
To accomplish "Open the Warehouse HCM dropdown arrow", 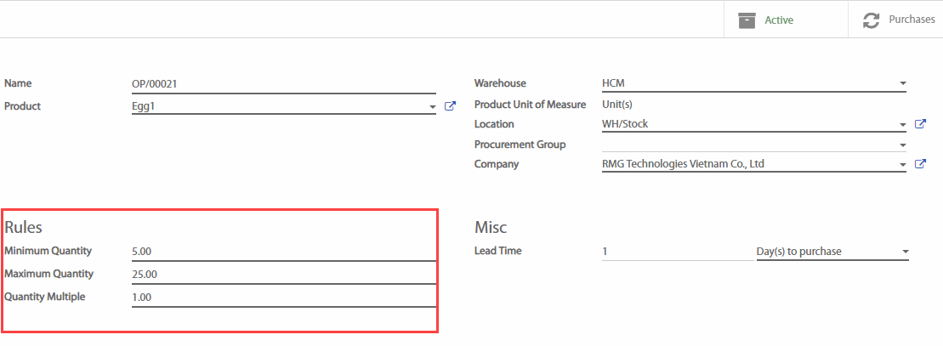I will coord(901,84).
